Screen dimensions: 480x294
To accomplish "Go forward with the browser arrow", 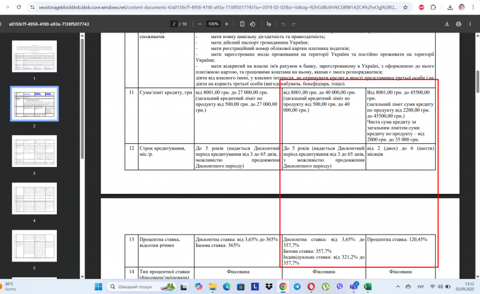I will tap(7, 7).
